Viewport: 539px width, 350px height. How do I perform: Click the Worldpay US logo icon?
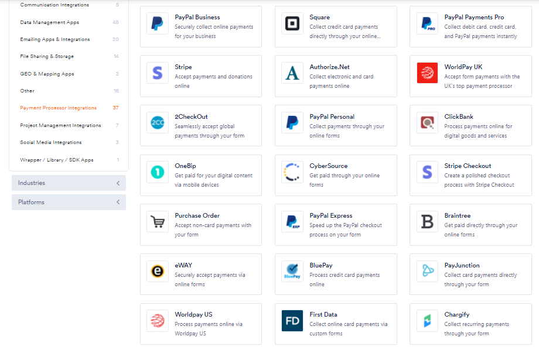tap(158, 321)
